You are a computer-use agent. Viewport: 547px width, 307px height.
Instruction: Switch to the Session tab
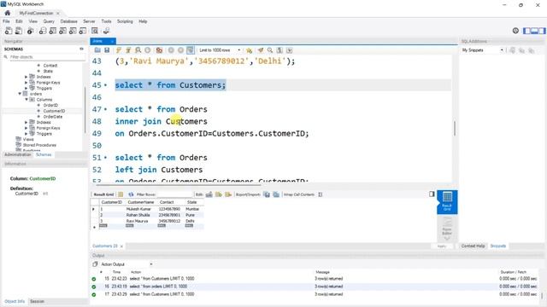pos(37,301)
